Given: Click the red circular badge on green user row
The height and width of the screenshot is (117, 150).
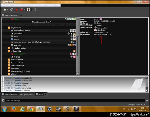Looking at the screenshot, I should 71,54.
